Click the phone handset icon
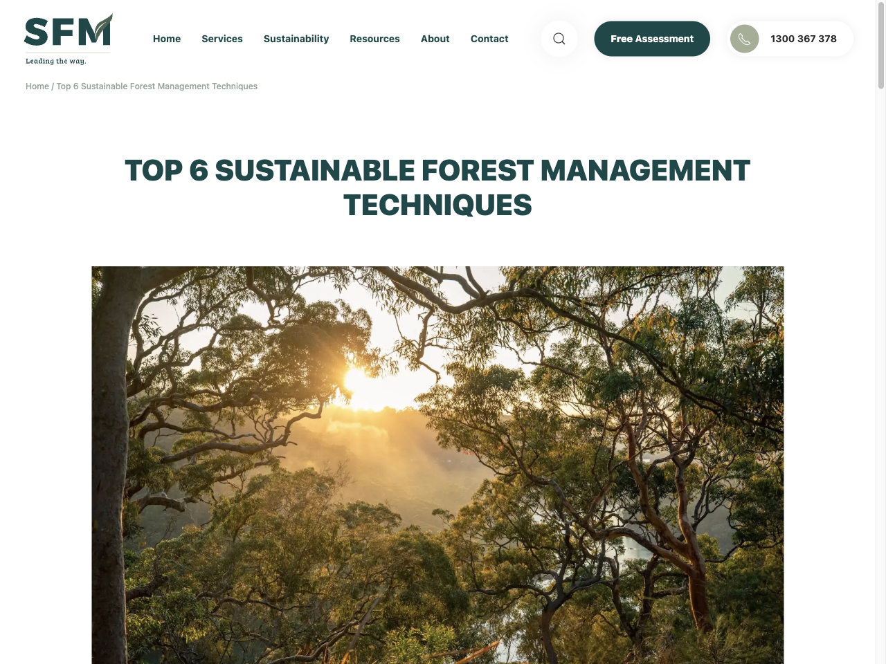The width and height of the screenshot is (886, 664). coord(744,39)
